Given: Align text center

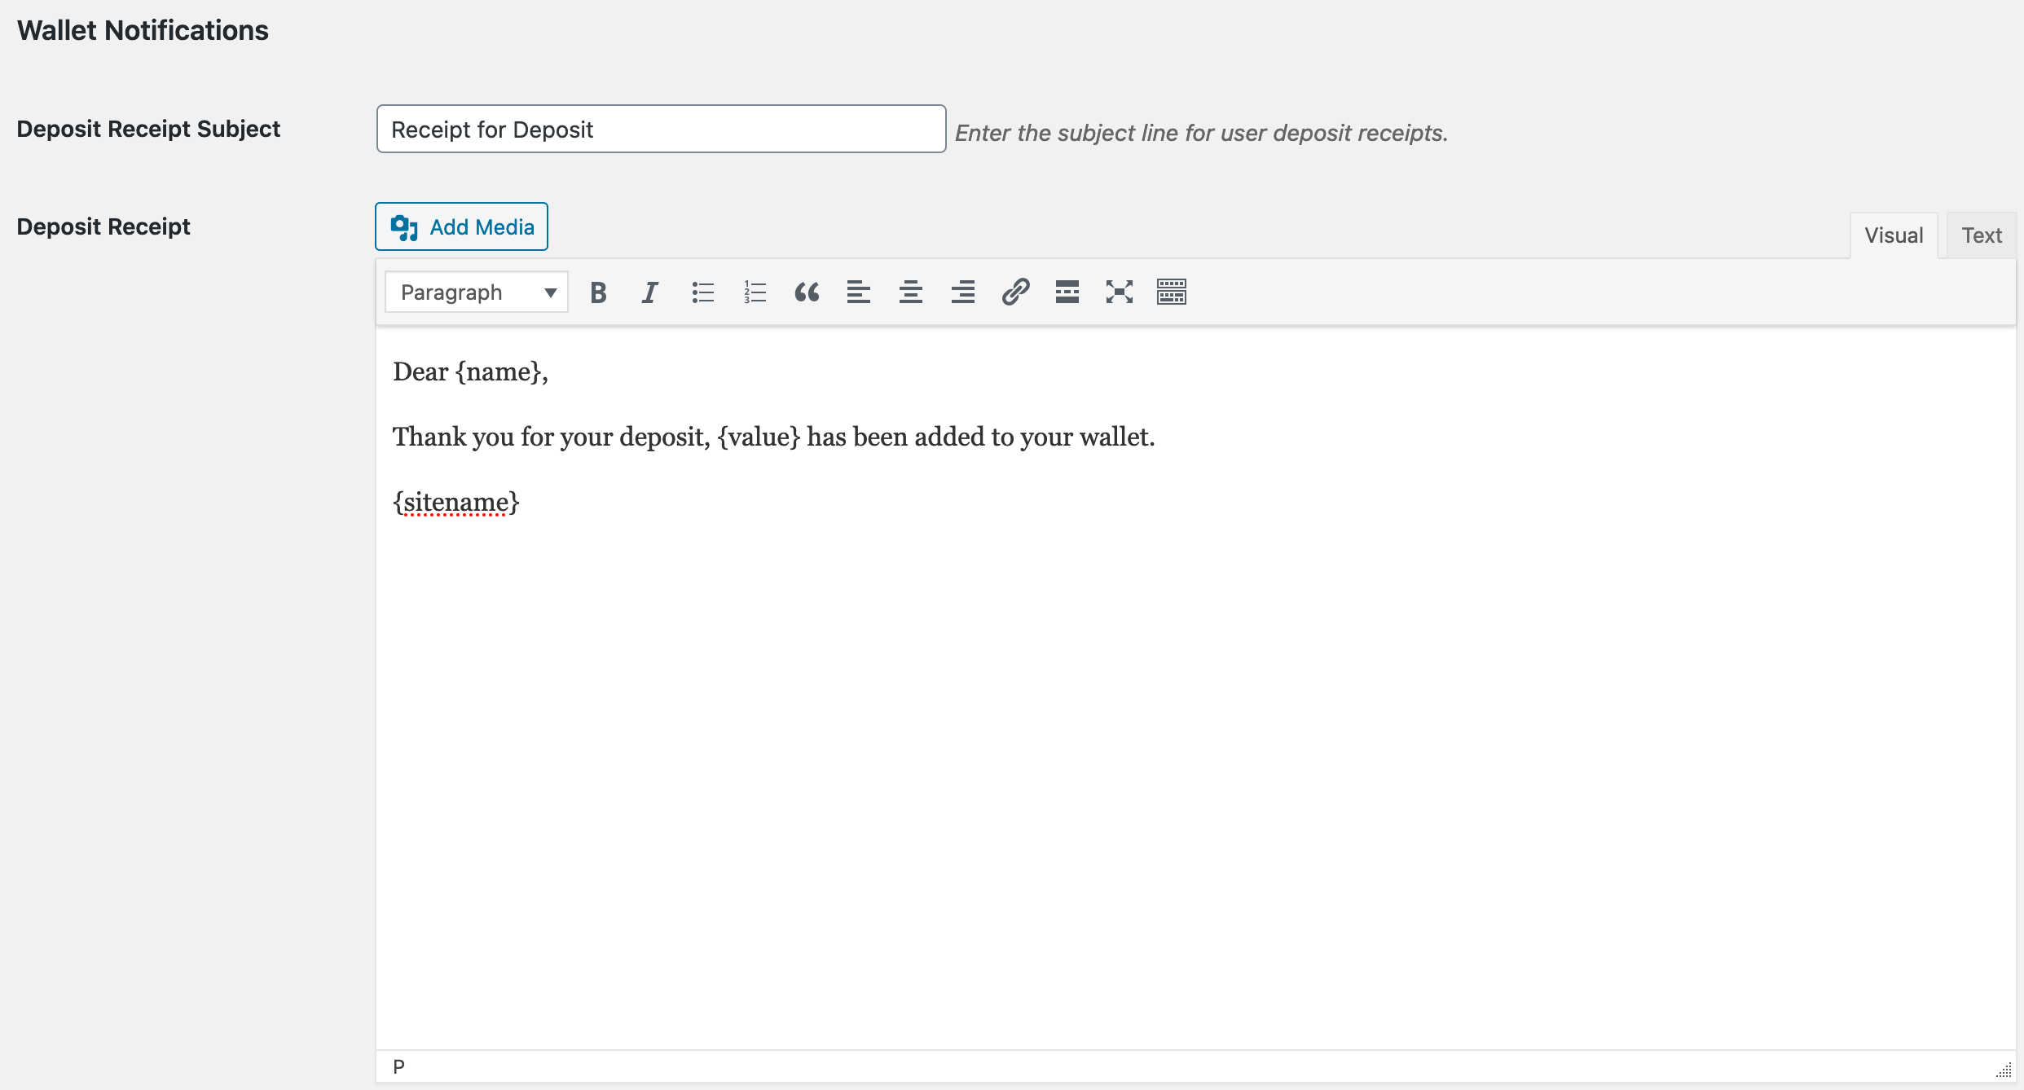Looking at the screenshot, I should click(911, 292).
